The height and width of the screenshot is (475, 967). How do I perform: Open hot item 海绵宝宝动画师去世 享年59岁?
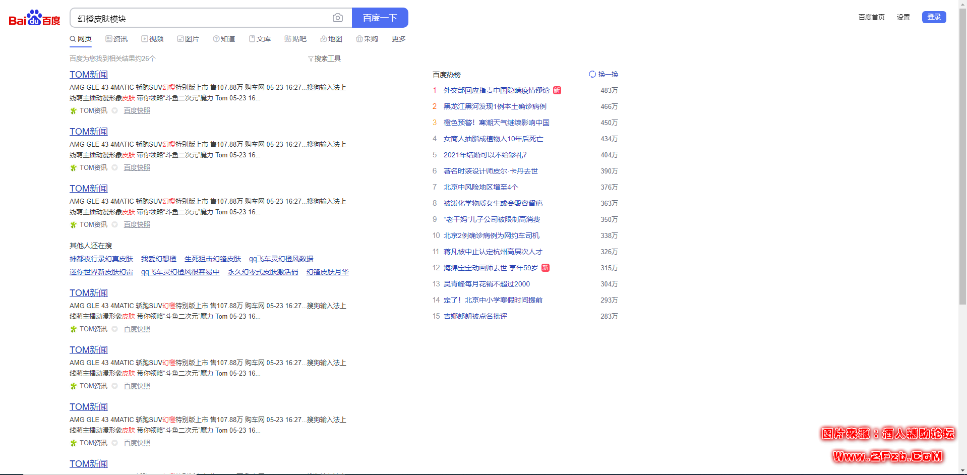tap(491, 268)
